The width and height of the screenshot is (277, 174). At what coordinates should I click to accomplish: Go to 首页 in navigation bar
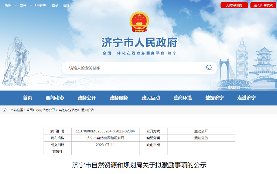(x=27, y=98)
